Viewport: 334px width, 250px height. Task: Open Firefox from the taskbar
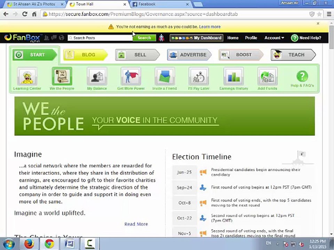29,244
